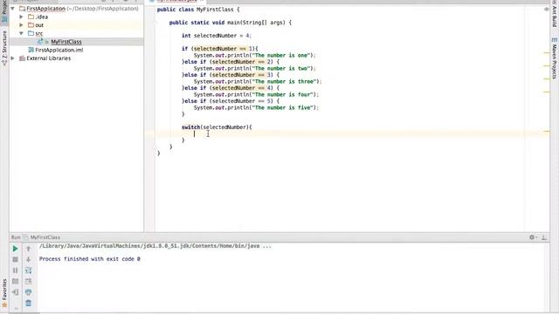Select the .idea folder label
The image size is (559, 314).
click(x=42, y=17)
